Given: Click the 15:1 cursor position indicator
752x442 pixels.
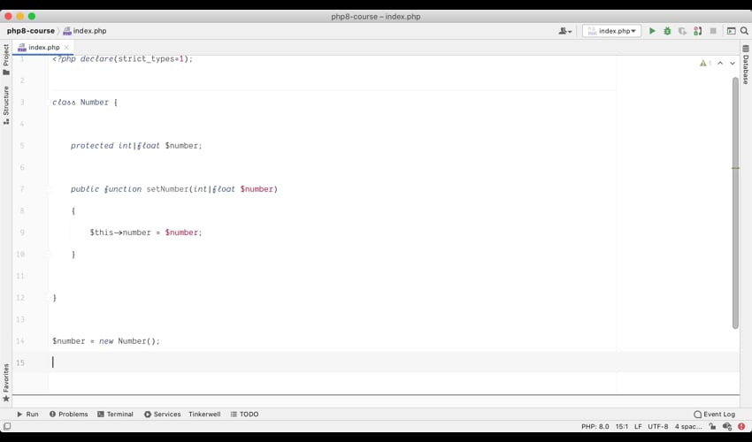Looking at the screenshot, I should pyautogui.click(x=622, y=426).
